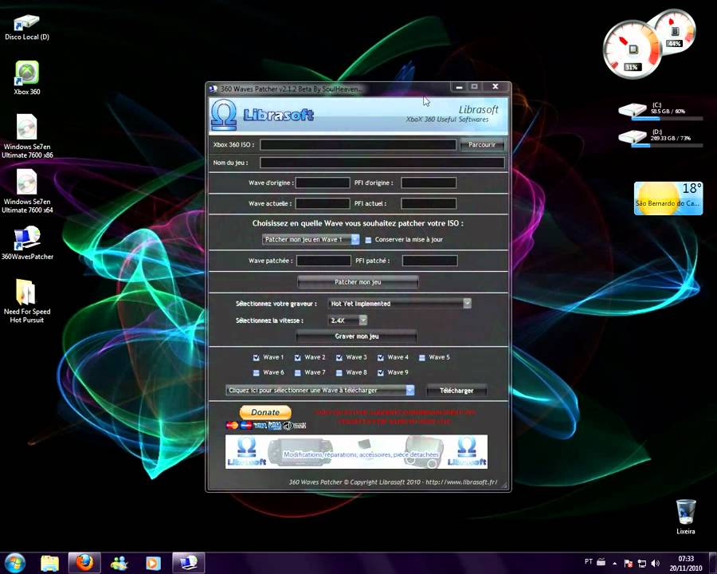The width and height of the screenshot is (717, 574).
Task: Toggle the Wave 1 checkbox
Action: coord(256,357)
